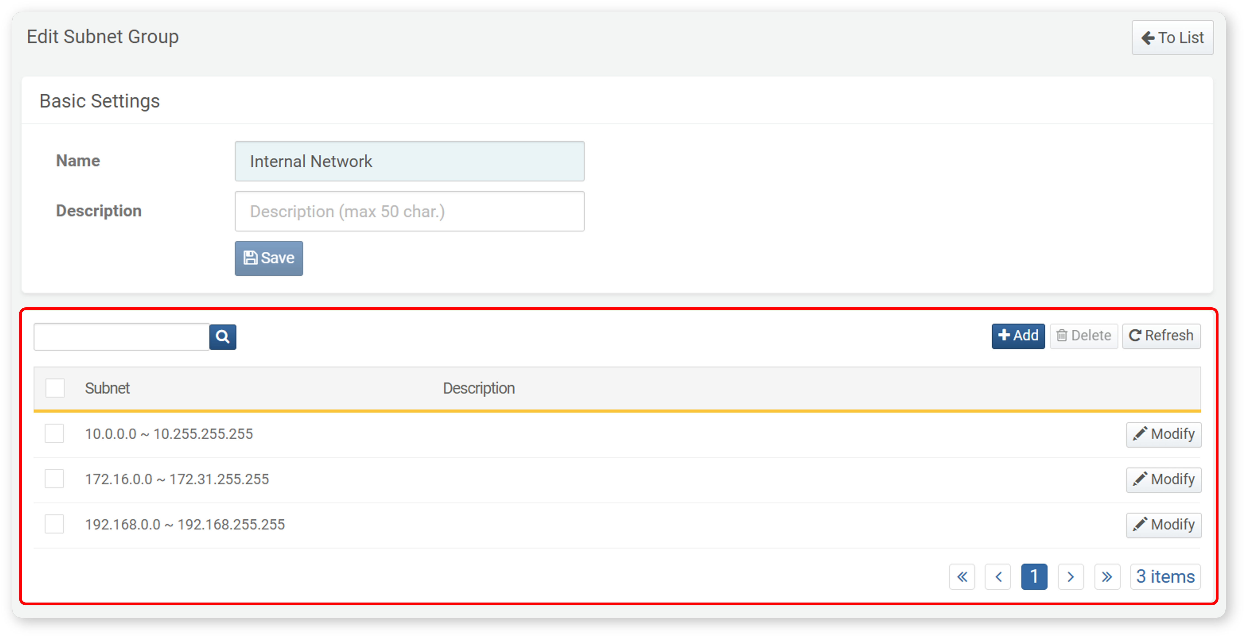Jump to last page with double-right chevron
This screenshot has height=637, width=1245.
click(x=1107, y=577)
